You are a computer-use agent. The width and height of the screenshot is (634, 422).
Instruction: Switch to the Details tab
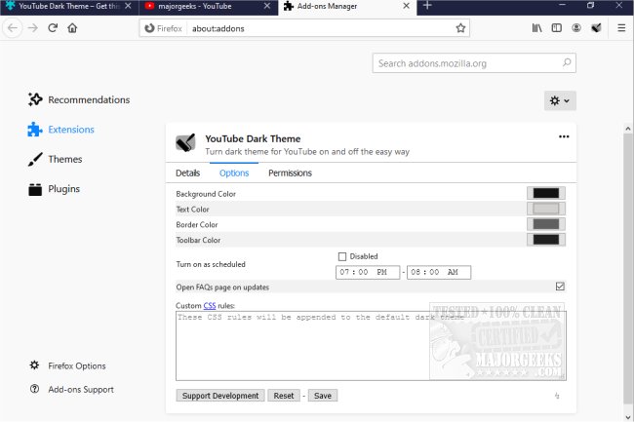tap(187, 173)
